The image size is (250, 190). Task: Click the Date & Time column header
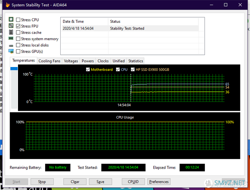tap(85, 21)
